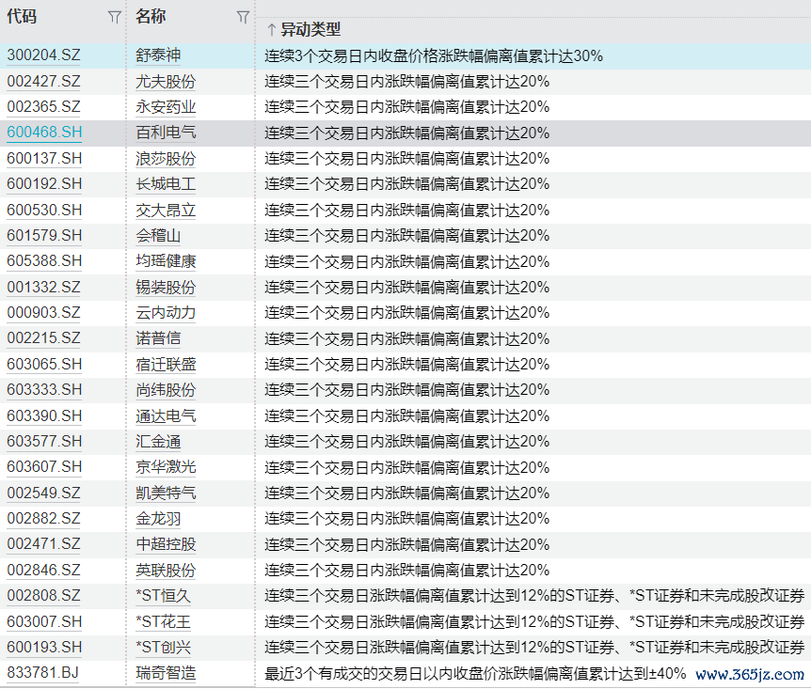Open stock name 舒泰神
Image resolution: width=811 pixels, height=689 pixels.
point(158,55)
